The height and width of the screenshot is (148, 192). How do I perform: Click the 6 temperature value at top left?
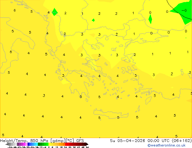[x=15, y=10]
